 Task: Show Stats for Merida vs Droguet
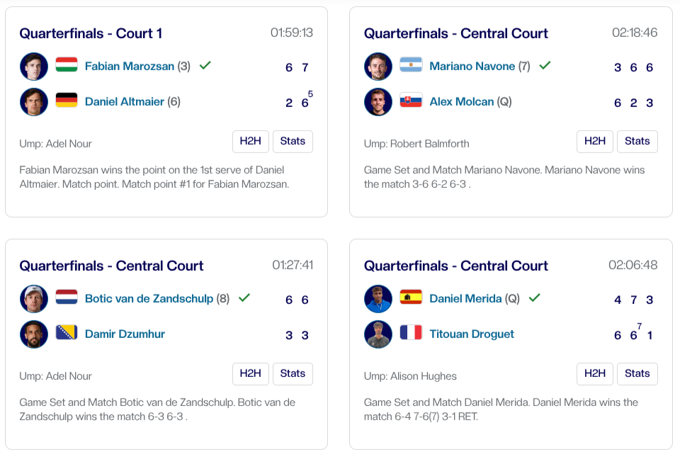tap(637, 373)
